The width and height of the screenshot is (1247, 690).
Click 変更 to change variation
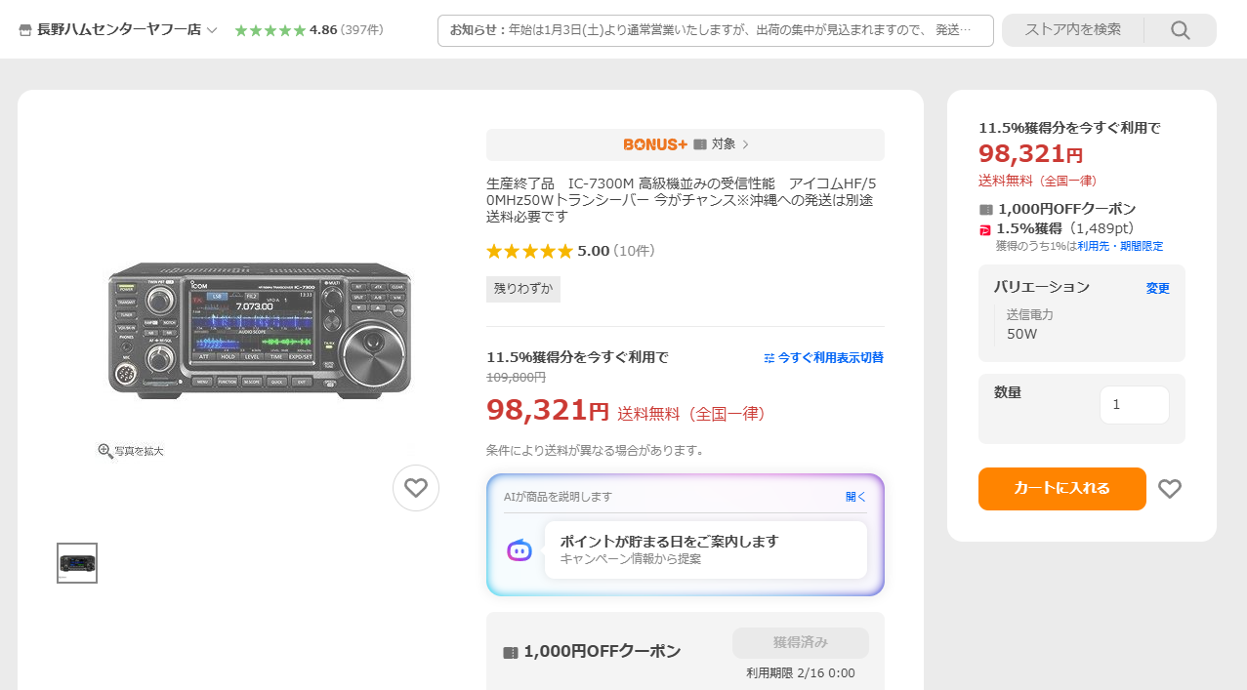coord(1157,288)
